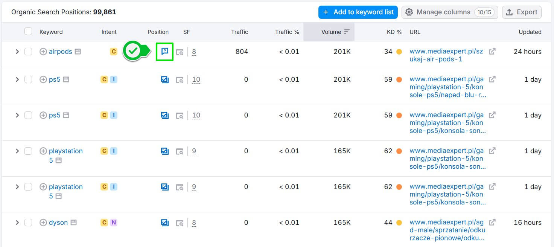Click KD value 34 in airpods row

click(388, 52)
